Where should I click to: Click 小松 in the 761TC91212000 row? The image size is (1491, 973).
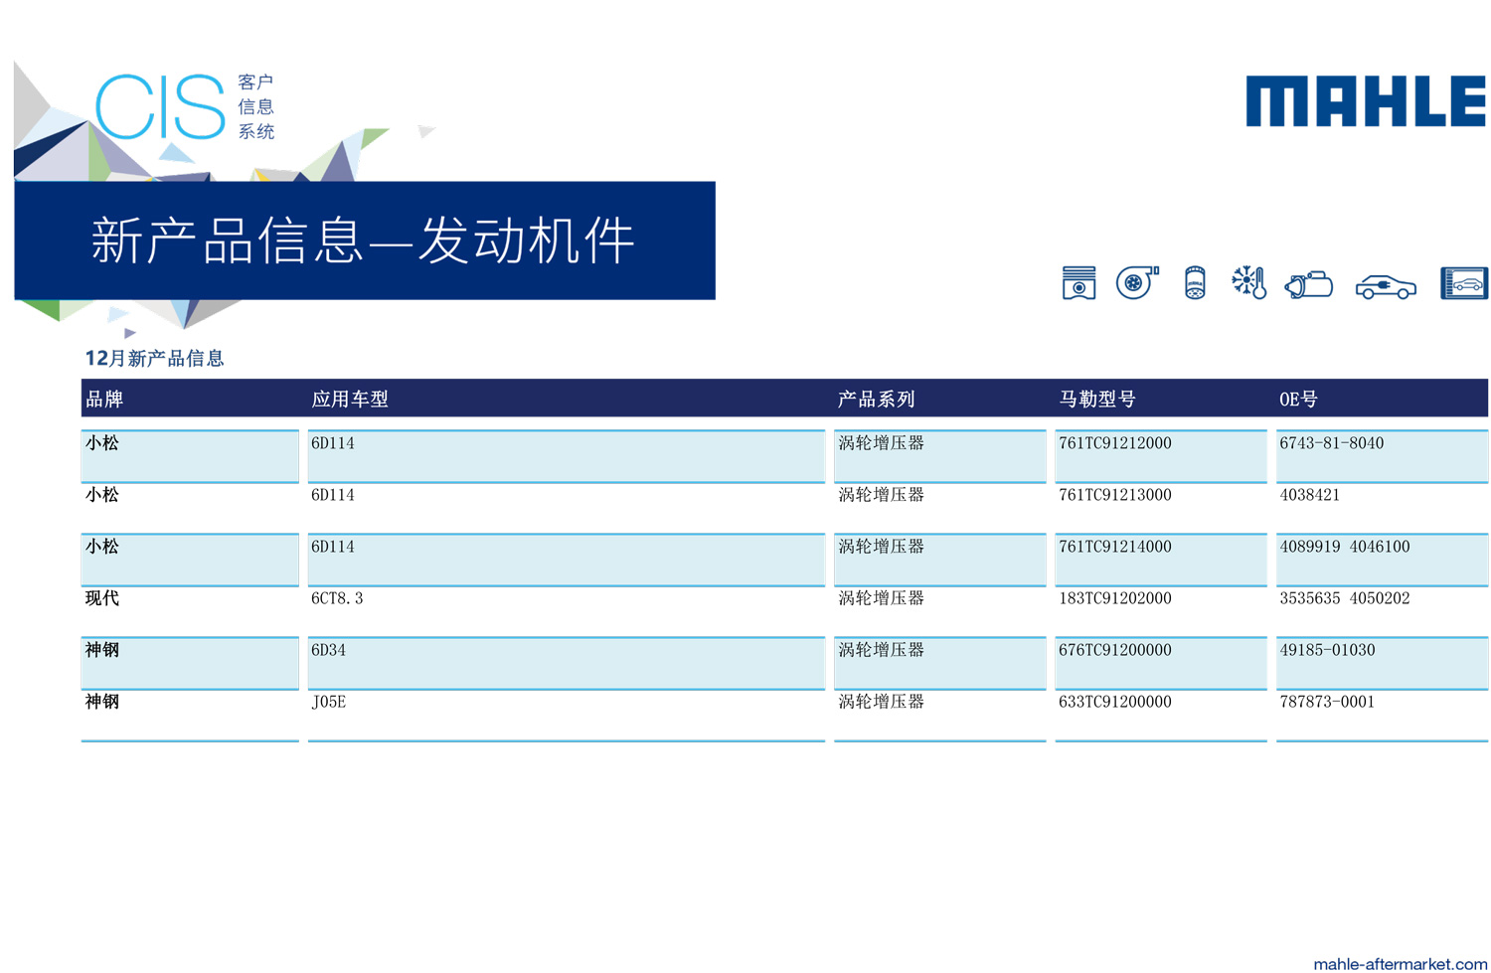(x=102, y=443)
